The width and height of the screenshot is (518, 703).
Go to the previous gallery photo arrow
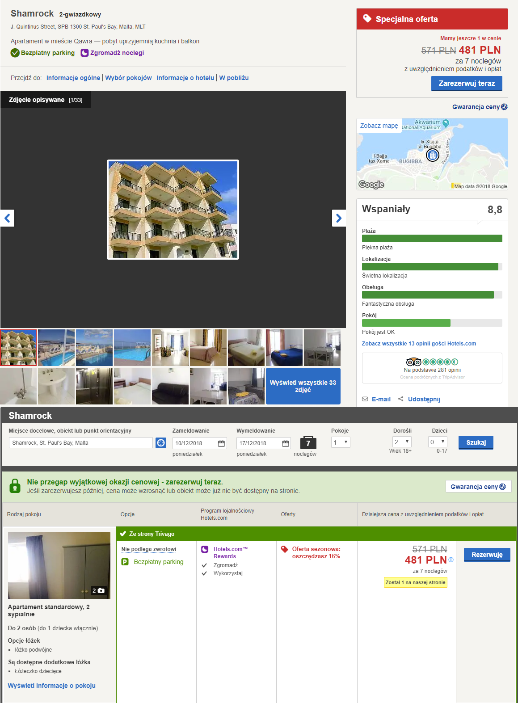click(x=7, y=218)
